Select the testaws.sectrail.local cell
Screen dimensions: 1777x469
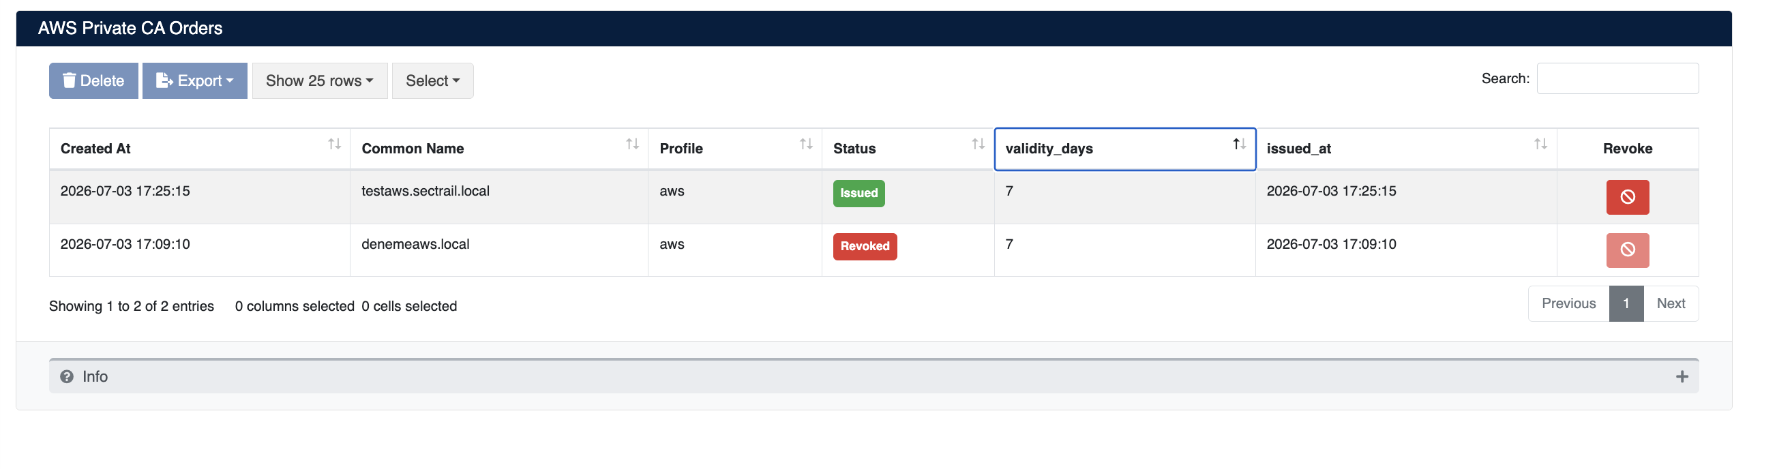pos(498,197)
